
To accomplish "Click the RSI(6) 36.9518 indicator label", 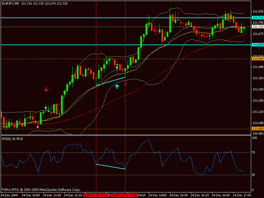I will click(12, 139).
